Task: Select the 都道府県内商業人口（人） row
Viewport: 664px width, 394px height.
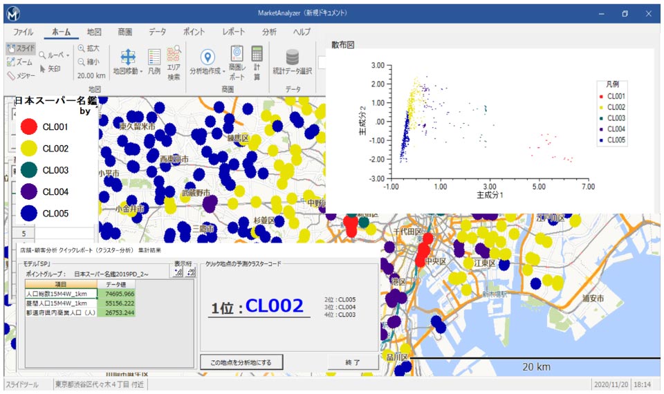Action: [80, 312]
